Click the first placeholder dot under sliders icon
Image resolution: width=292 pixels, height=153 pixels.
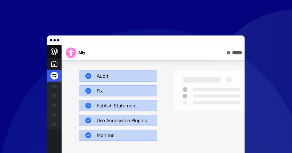(54, 86)
